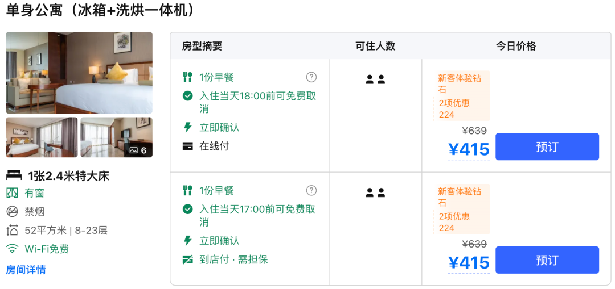This screenshot has height=289, width=615.
Task: Click the window icon next to 有窗
Action: coord(12,193)
